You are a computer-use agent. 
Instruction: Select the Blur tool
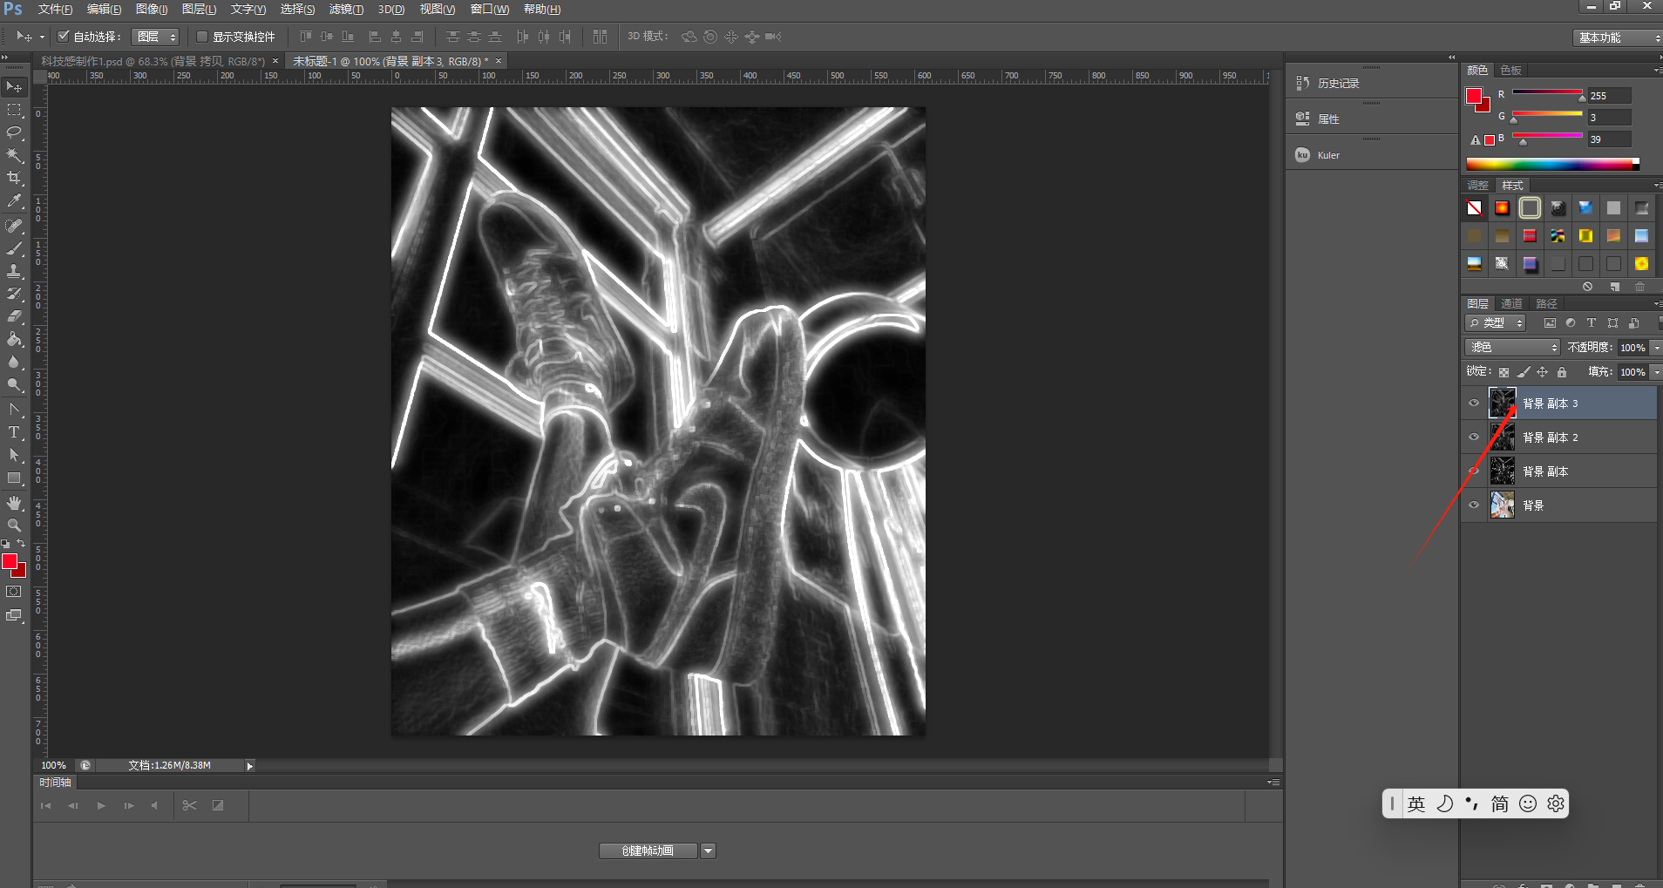click(x=14, y=362)
